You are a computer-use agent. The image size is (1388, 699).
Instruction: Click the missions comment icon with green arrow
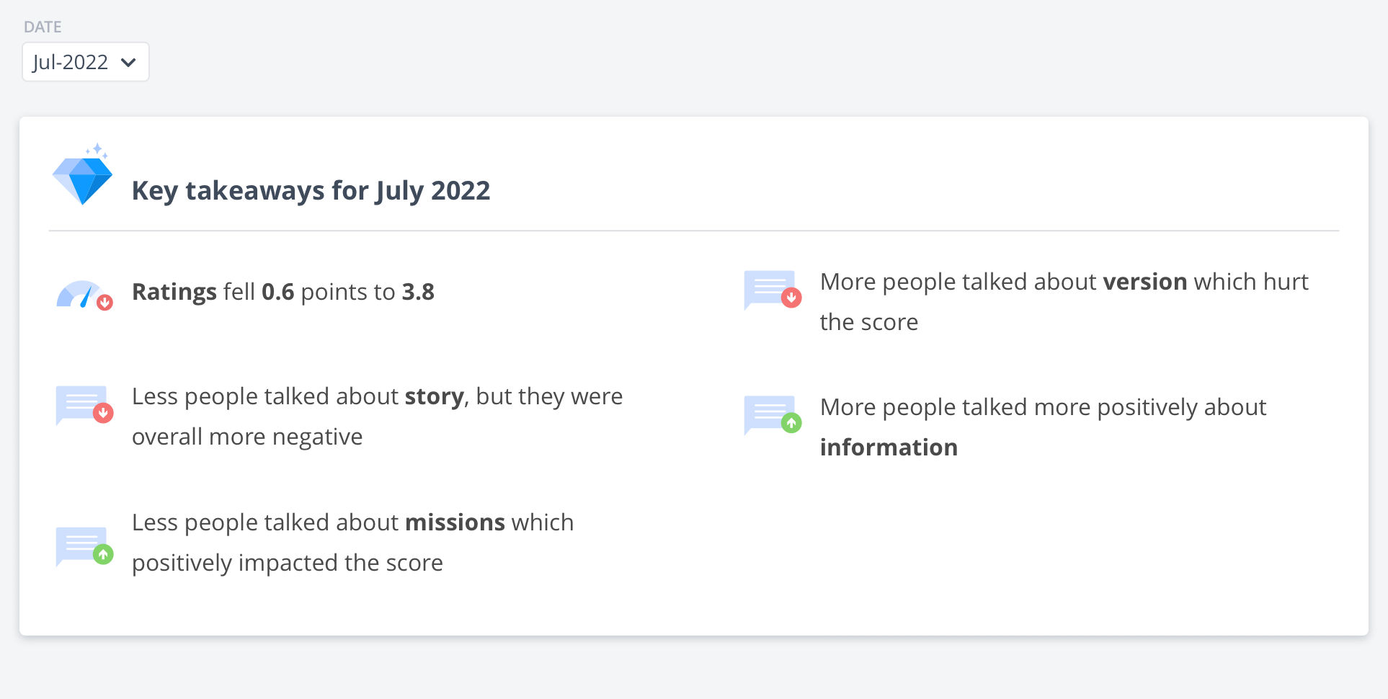pos(84,546)
